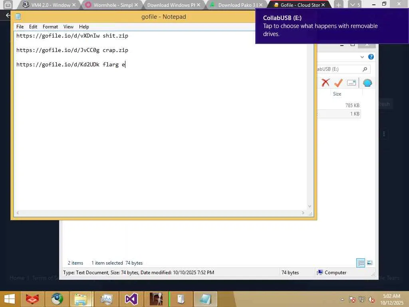Open the Notepad View menu

(68, 27)
